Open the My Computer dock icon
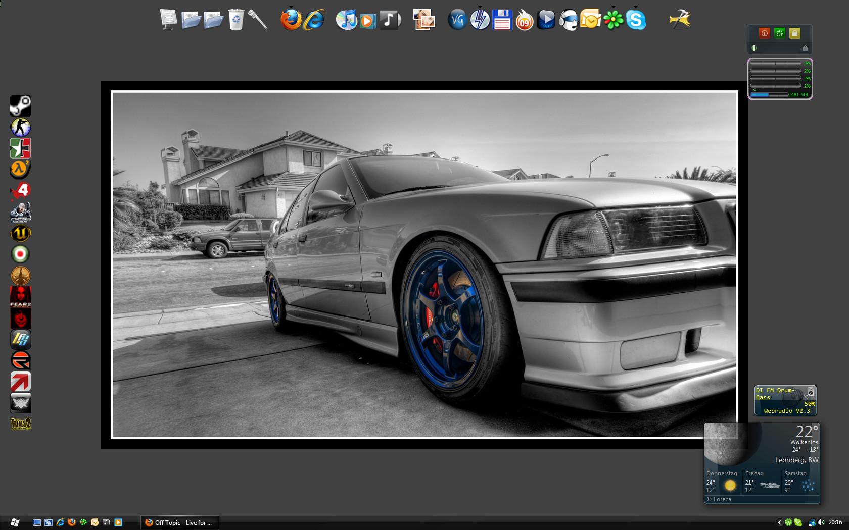 point(169,20)
